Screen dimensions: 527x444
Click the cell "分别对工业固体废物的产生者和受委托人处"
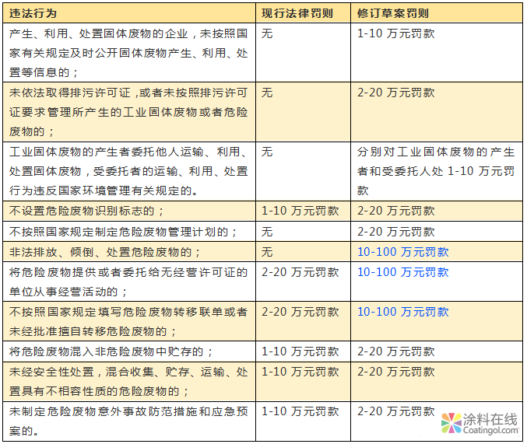point(436,171)
